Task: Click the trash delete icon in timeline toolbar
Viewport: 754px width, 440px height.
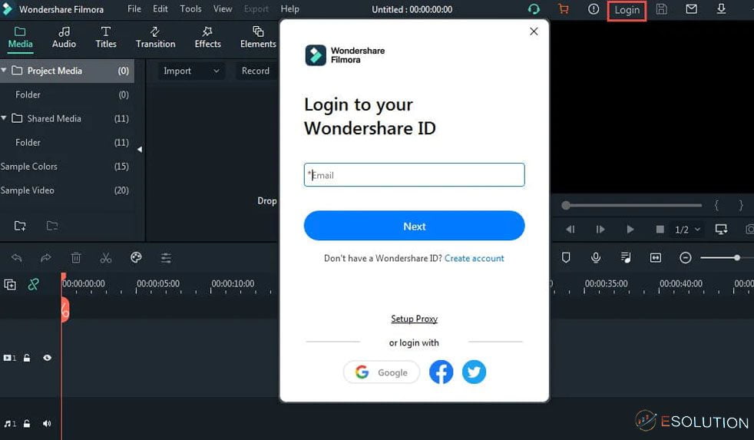Action: (x=76, y=258)
